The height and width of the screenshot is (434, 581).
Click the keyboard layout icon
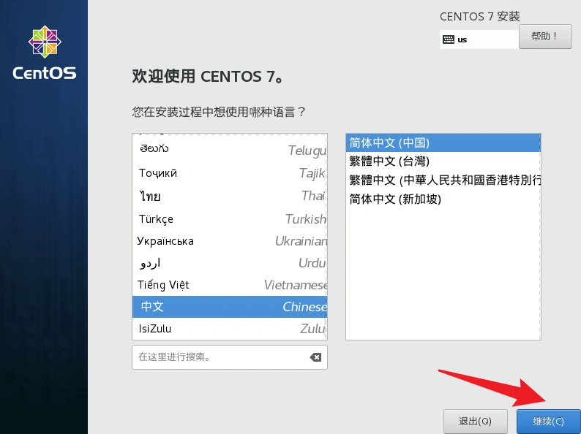click(448, 39)
